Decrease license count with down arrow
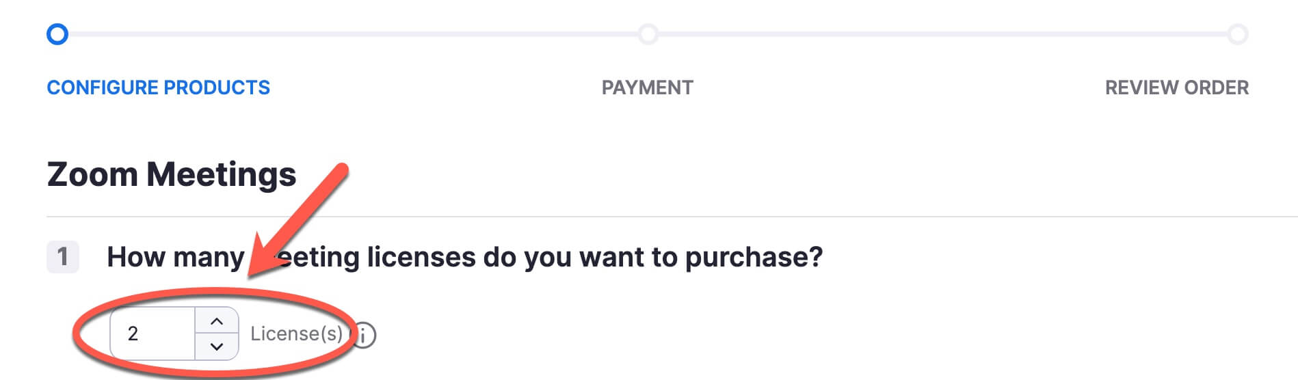The height and width of the screenshot is (380, 1298). (217, 347)
